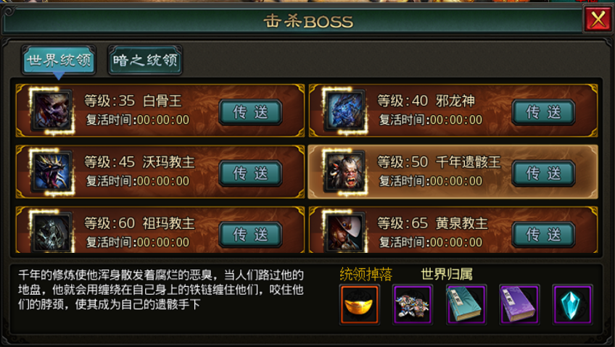Image resolution: width=615 pixels, height=347 pixels.
Task: Teleport to 沃玛教主 boss
Action: [x=250, y=173]
